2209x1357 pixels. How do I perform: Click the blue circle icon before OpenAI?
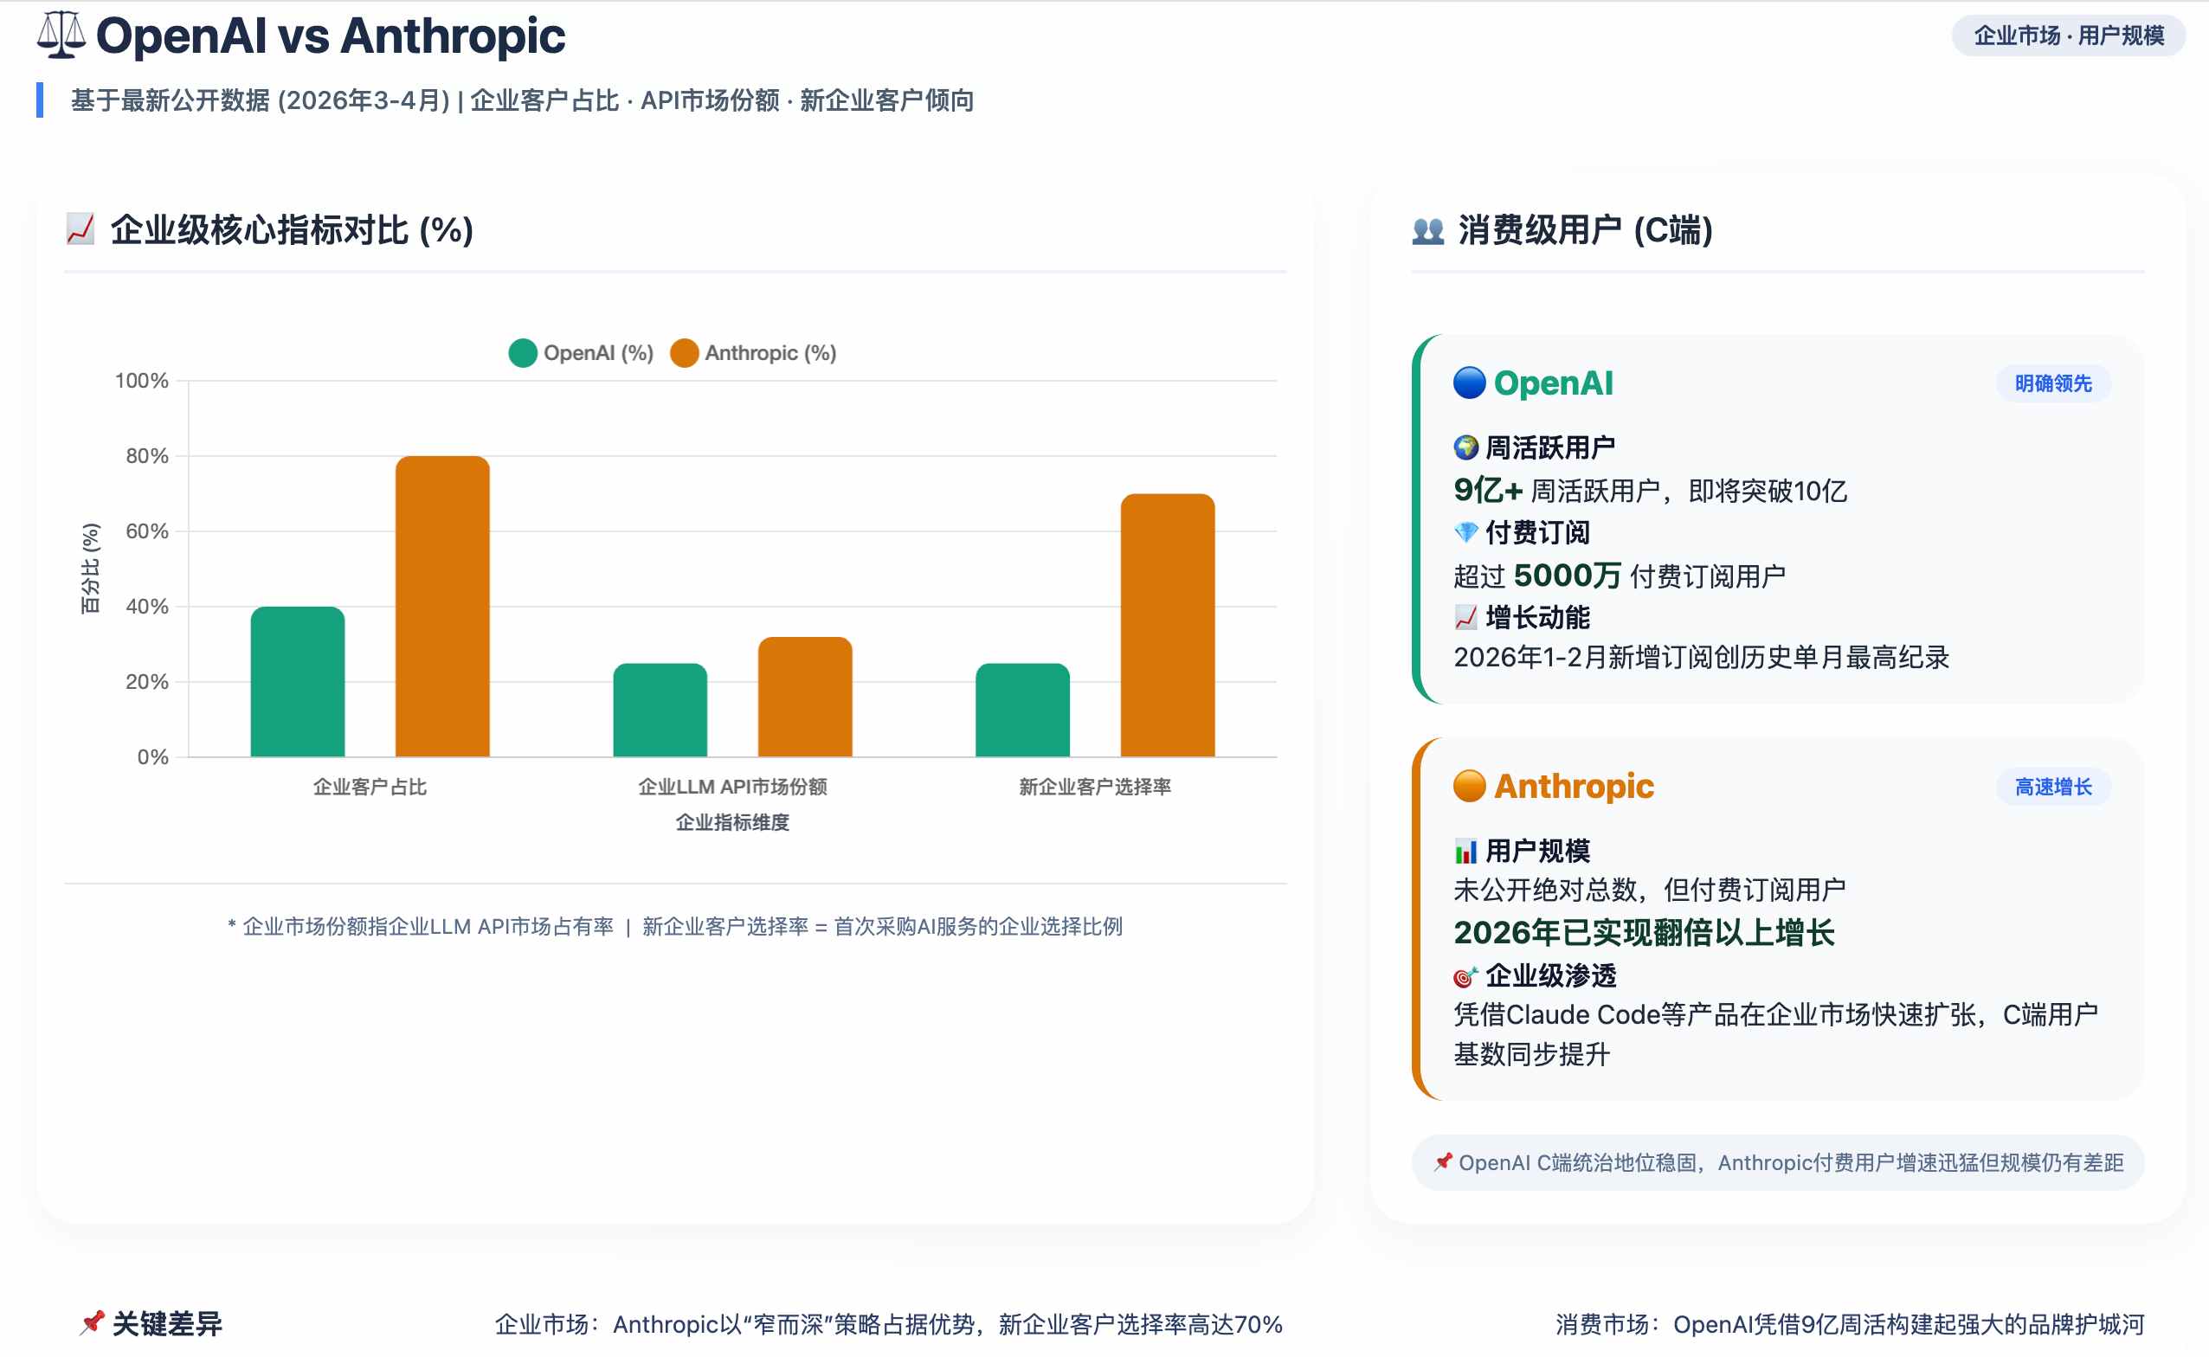pyautogui.click(x=1468, y=383)
